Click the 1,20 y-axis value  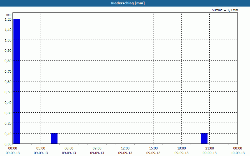pos(8,19)
